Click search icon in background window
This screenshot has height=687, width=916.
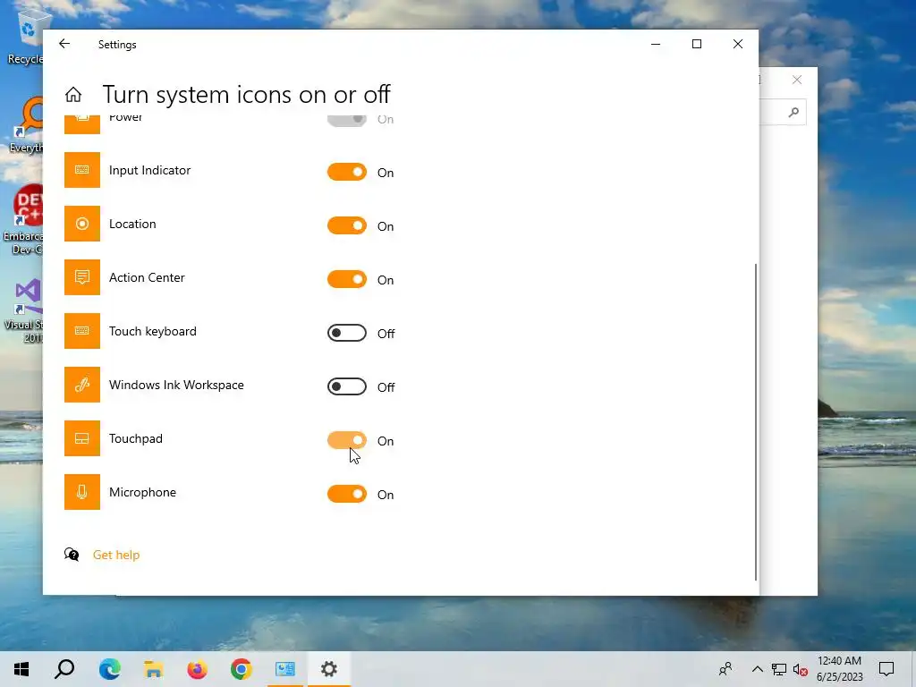tap(793, 112)
